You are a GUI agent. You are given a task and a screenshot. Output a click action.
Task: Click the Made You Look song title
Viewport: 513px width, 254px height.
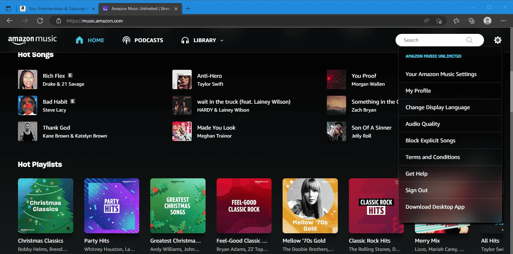click(x=216, y=128)
